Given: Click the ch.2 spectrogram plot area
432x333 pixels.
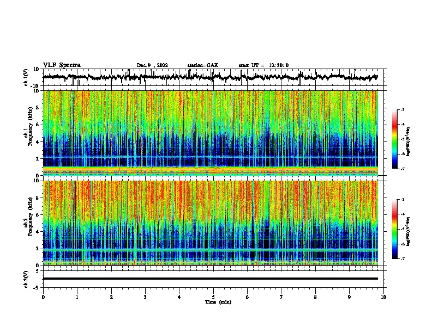Looking at the screenshot, I should click(x=211, y=223).
